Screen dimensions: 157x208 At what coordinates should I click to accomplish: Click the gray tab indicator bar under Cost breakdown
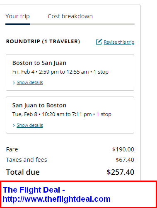[x=82, y=24]
